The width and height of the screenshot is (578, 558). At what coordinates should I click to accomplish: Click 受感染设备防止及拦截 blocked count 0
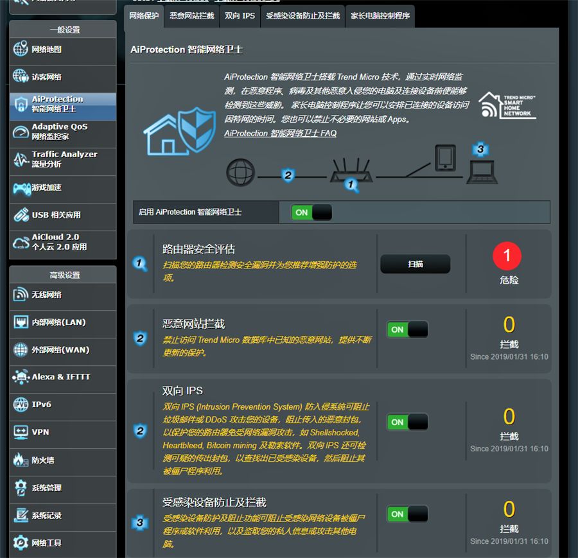click(509, 509)
